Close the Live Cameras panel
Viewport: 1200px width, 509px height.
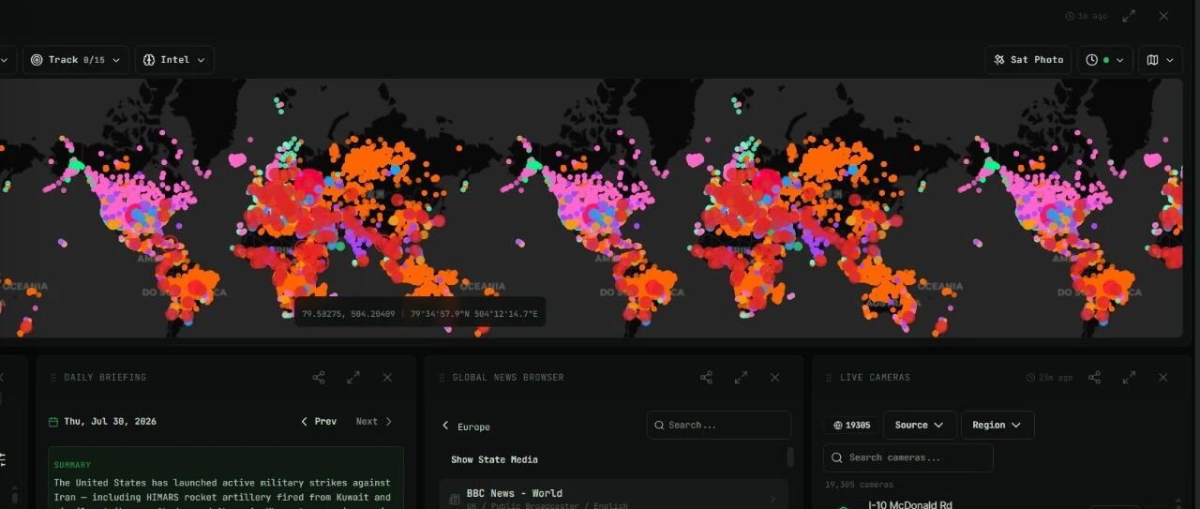point(1162,377)
